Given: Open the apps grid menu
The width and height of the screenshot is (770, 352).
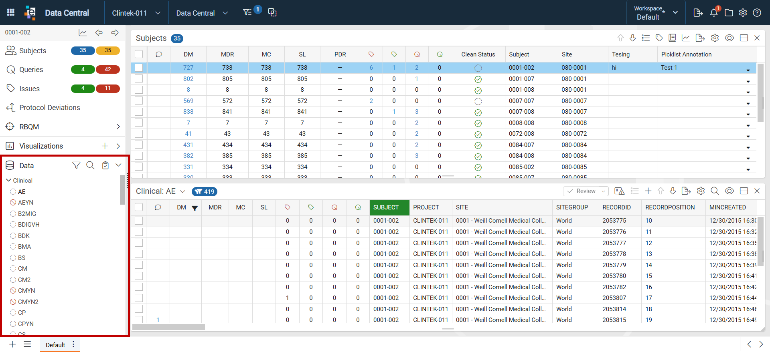Looking at the screenshot, I should coord(11,12).
